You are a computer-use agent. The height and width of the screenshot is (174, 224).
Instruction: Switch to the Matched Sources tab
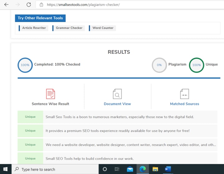(x=184, y=104)
